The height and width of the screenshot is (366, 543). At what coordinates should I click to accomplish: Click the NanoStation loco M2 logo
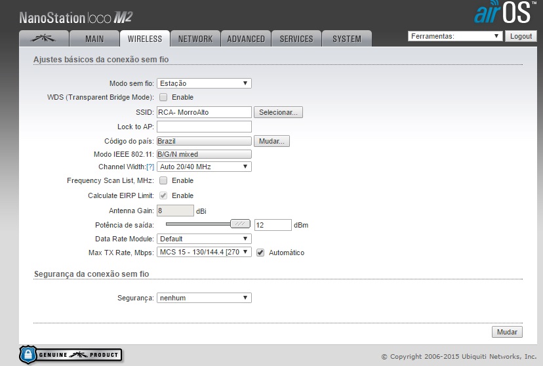click(x=76, y=18)
